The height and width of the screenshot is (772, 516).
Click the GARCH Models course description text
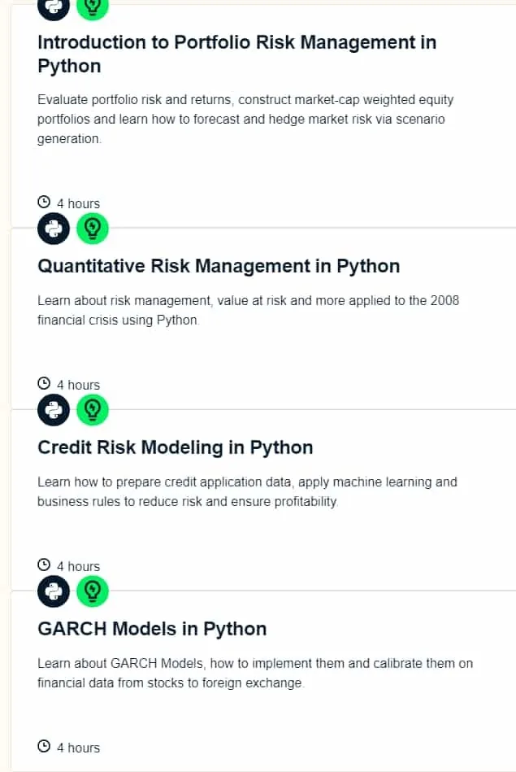255,673
